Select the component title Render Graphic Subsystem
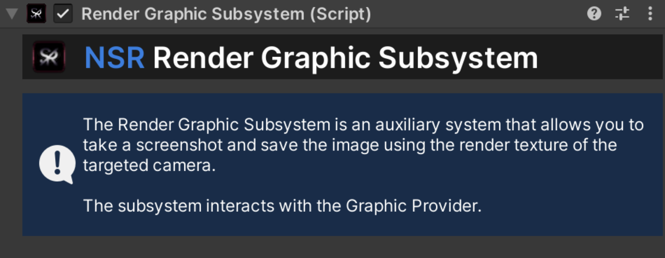Screen dimensions: 665x258 click(x=193, y=14)
